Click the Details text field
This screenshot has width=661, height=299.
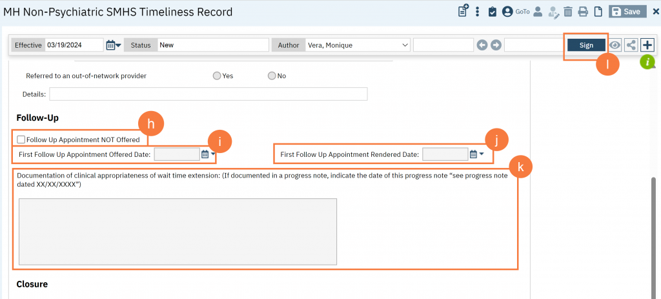(x=208, y=94)
